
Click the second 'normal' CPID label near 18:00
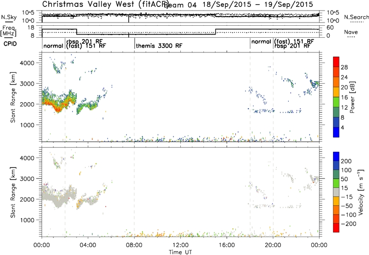(x=261, y=42)
